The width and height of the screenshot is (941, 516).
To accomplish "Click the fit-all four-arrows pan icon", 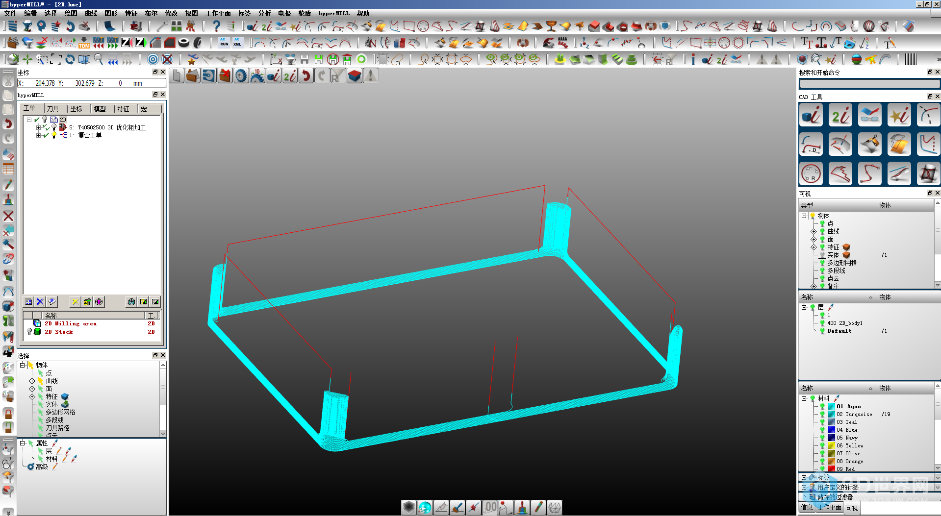I will [27, 59].
